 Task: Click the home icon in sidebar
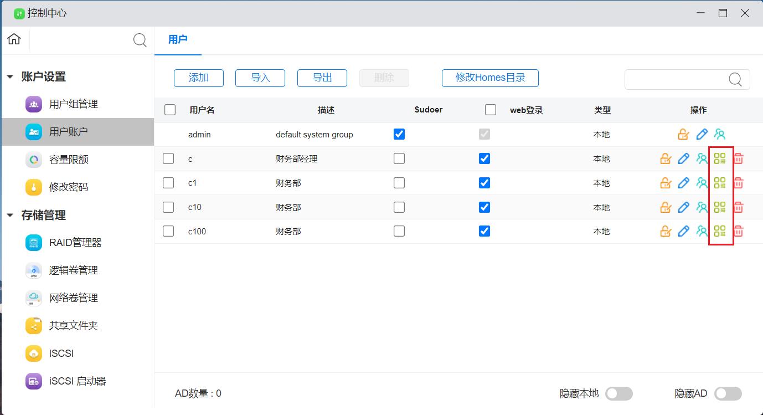(14, 39)
